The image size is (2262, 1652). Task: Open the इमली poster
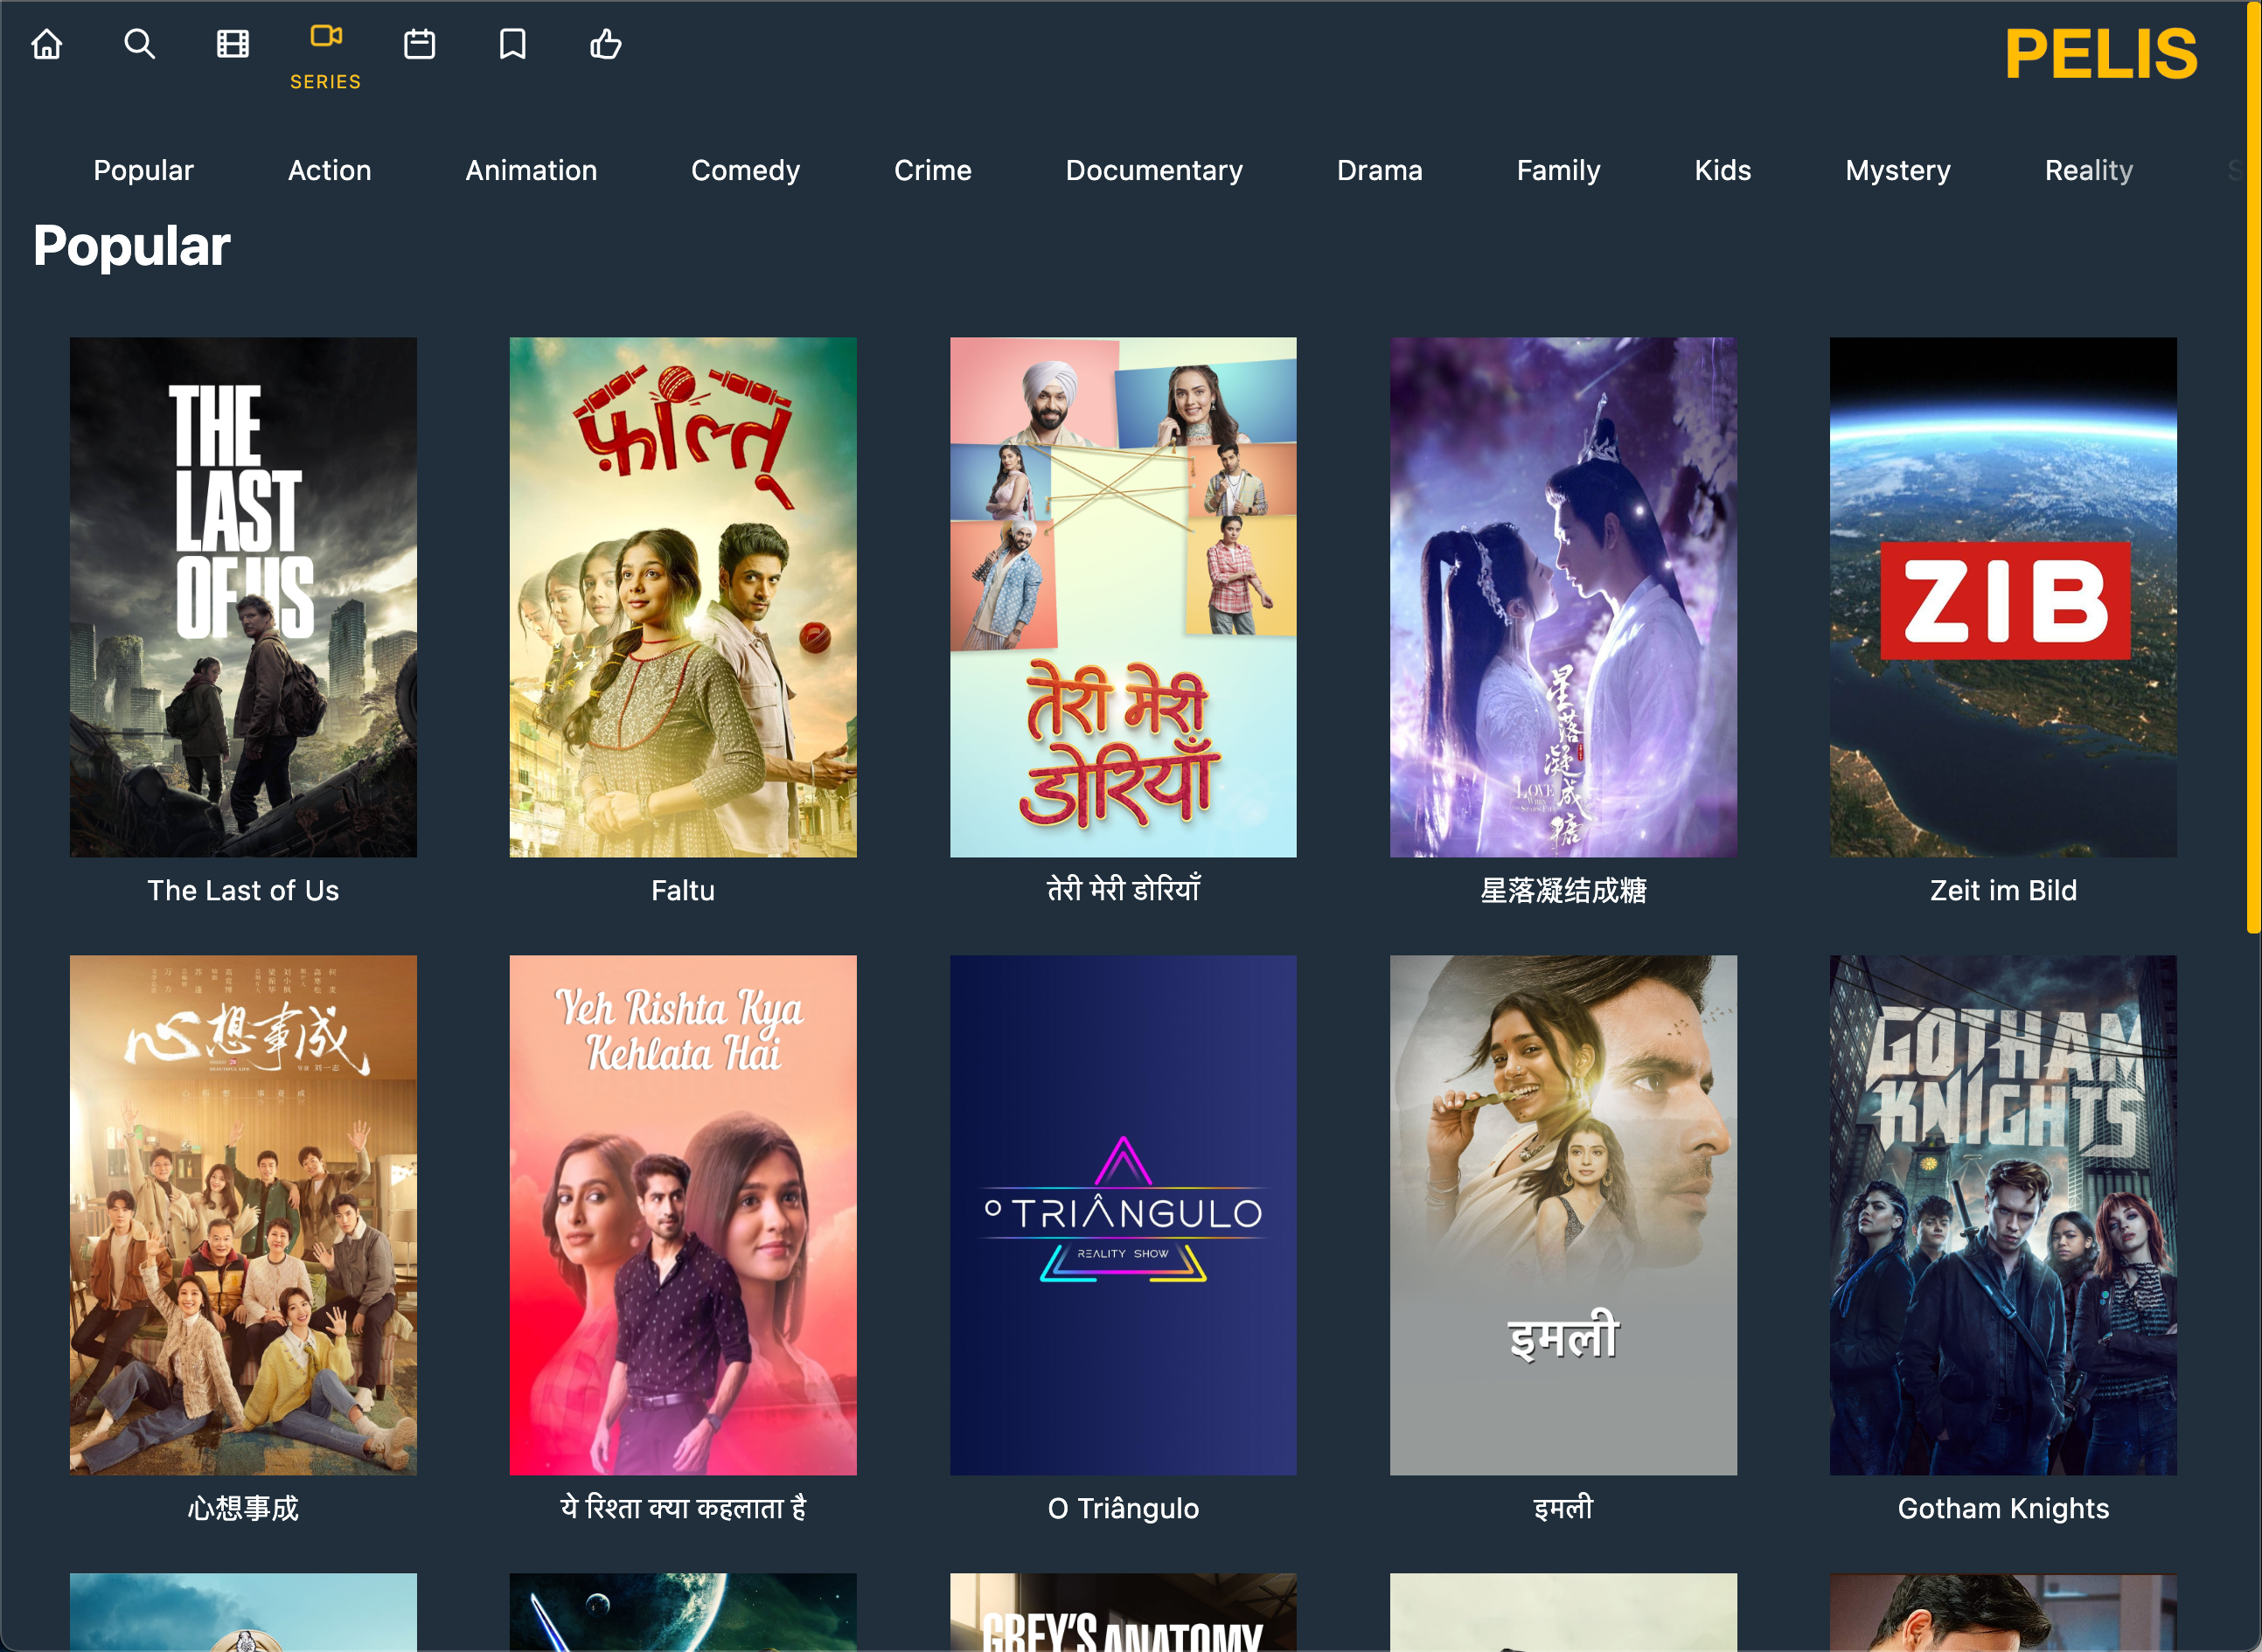coord(1563,1215)
